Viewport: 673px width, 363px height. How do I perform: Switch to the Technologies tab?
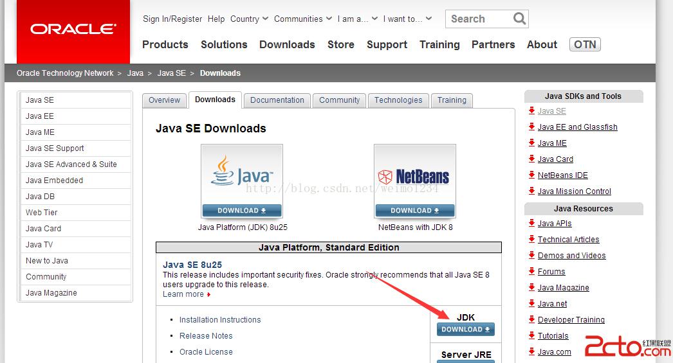398,100
